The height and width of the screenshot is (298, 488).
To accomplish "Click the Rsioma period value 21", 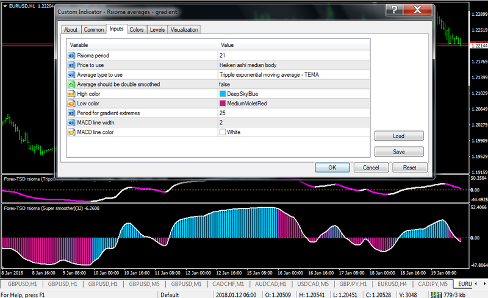I will (222, 55).
